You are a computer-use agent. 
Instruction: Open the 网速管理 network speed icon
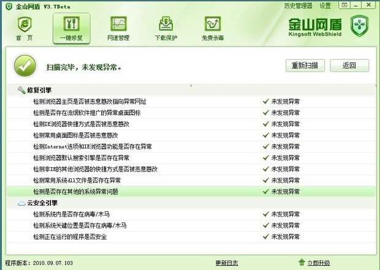click(x=118, y=24)
